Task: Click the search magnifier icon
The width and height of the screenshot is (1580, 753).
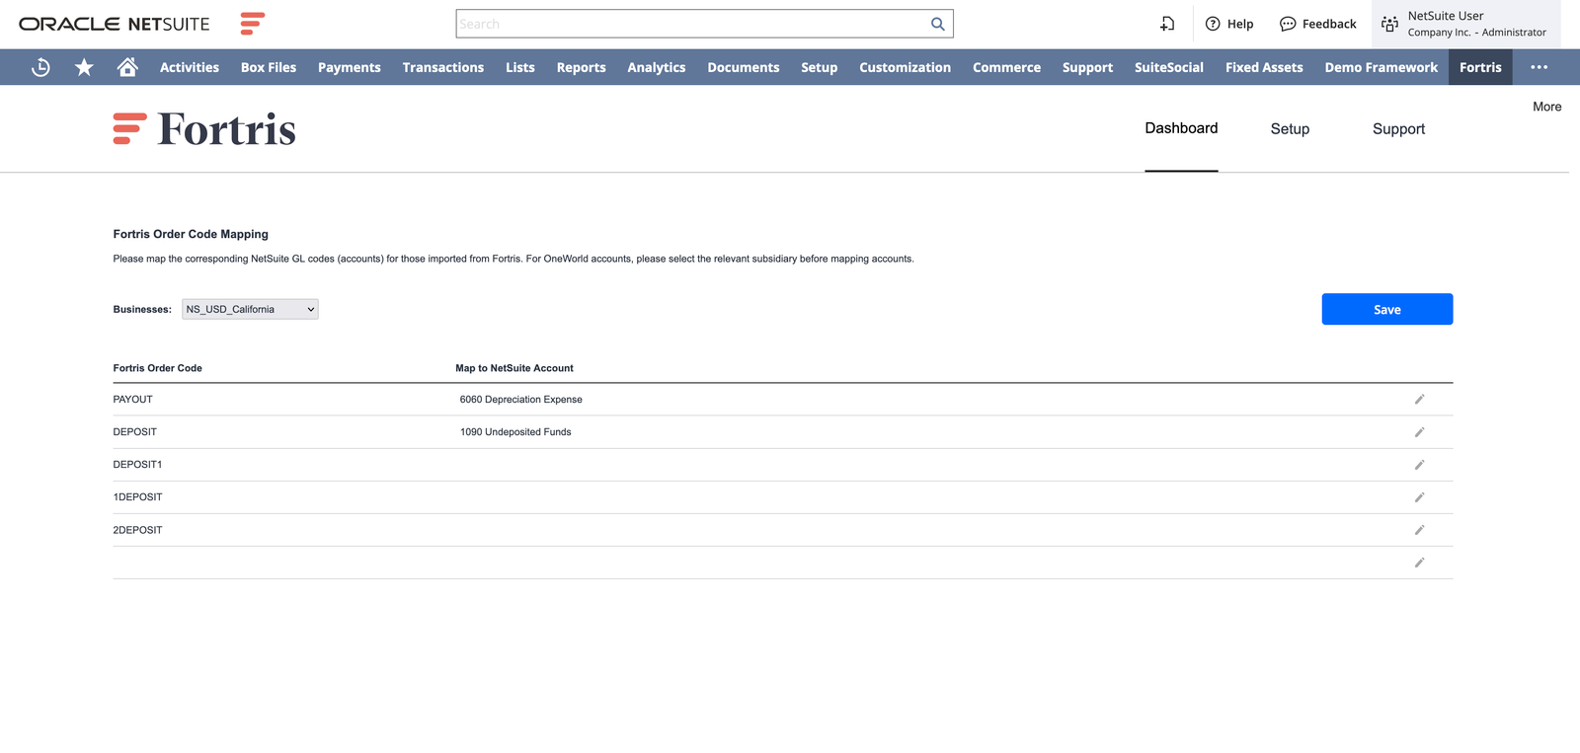Action: pos(938,24)
